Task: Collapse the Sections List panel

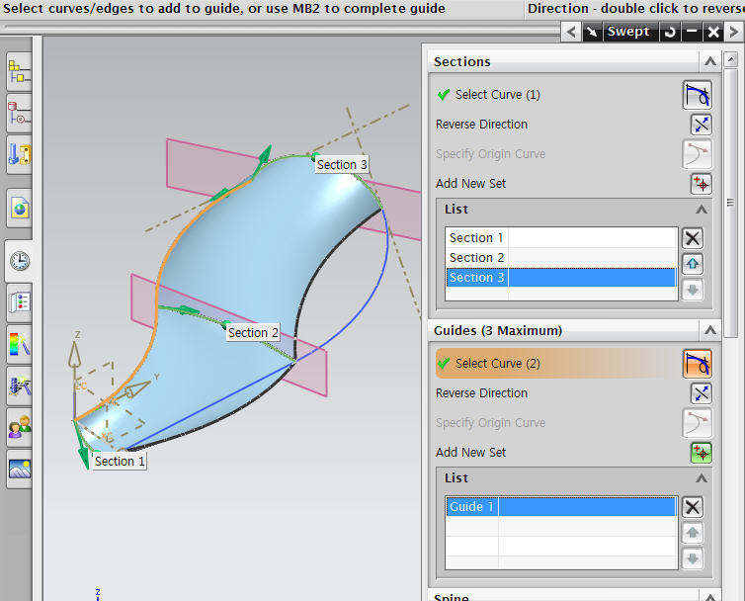Action: [x=702, y=210]
